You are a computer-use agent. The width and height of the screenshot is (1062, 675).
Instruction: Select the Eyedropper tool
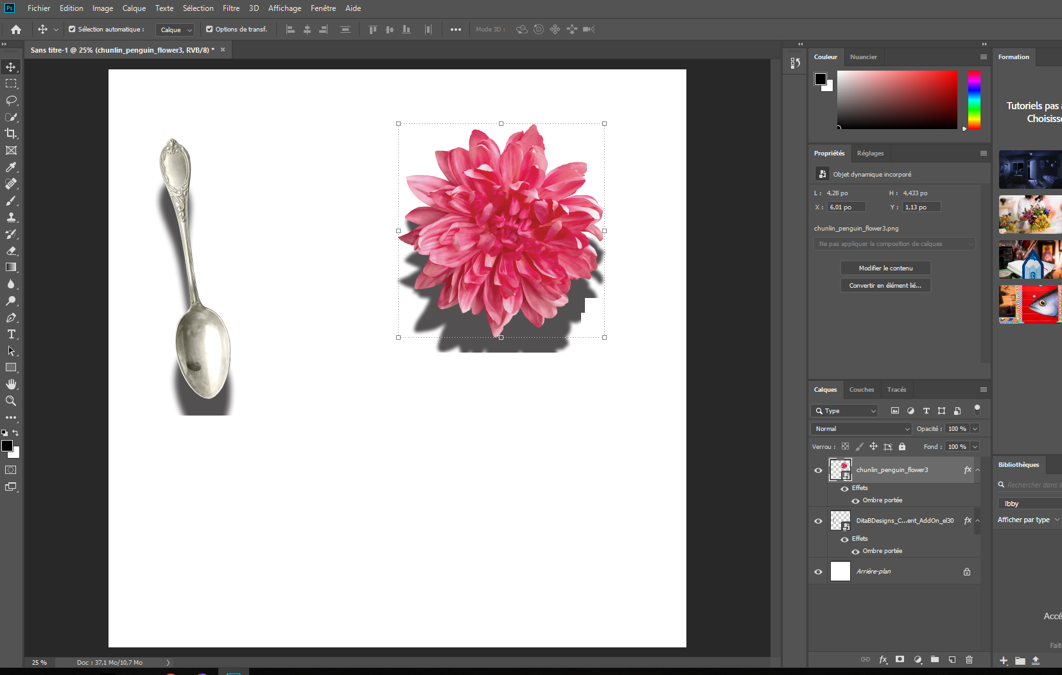click(x=11, y=167)
